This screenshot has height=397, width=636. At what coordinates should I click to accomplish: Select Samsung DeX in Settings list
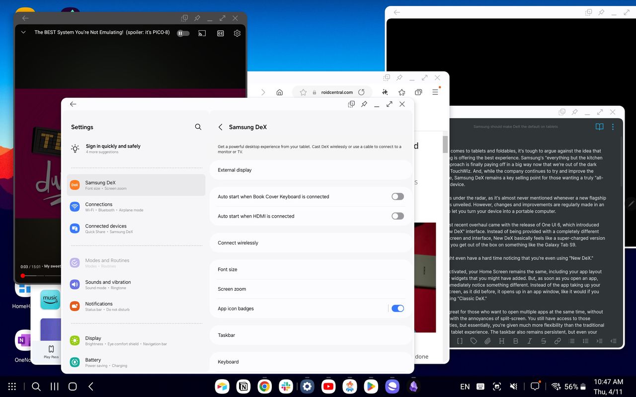click(x=136, y=185)
